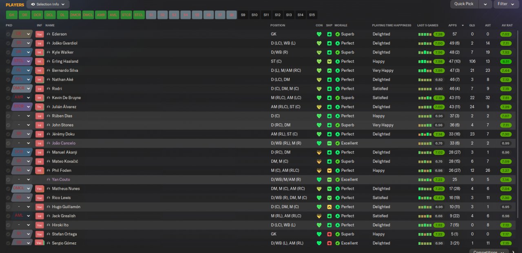Click Kyle Walker's morale arrow icon
This screenshot has height=253, width=522.
[337, 52]
